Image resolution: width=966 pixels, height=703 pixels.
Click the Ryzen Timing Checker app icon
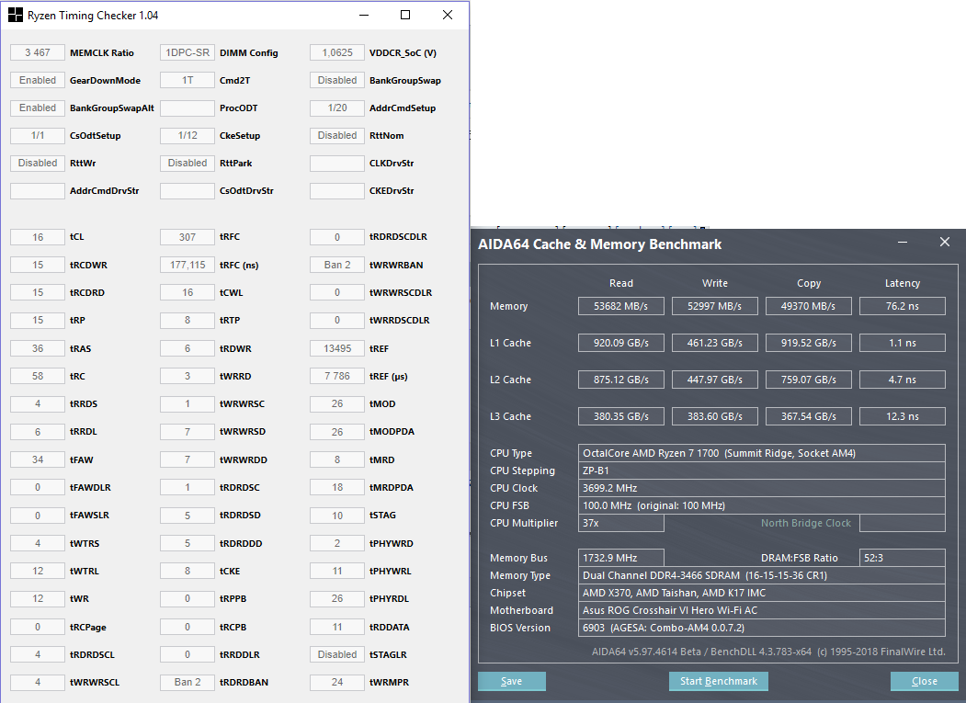(x=16, y=15)
